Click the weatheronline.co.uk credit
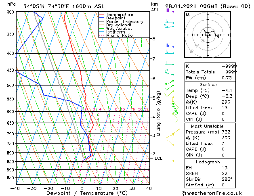This screenshot has width=254, height=196. tap(212, 193)
